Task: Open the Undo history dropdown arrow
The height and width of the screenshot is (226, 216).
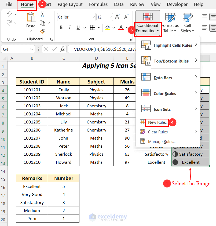Action: (15, 14)
